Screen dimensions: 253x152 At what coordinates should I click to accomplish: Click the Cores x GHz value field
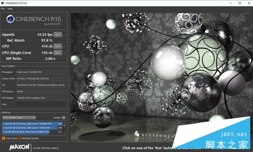[41, 78]
